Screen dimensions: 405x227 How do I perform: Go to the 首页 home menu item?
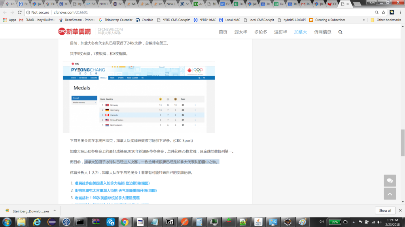[223, 32]
